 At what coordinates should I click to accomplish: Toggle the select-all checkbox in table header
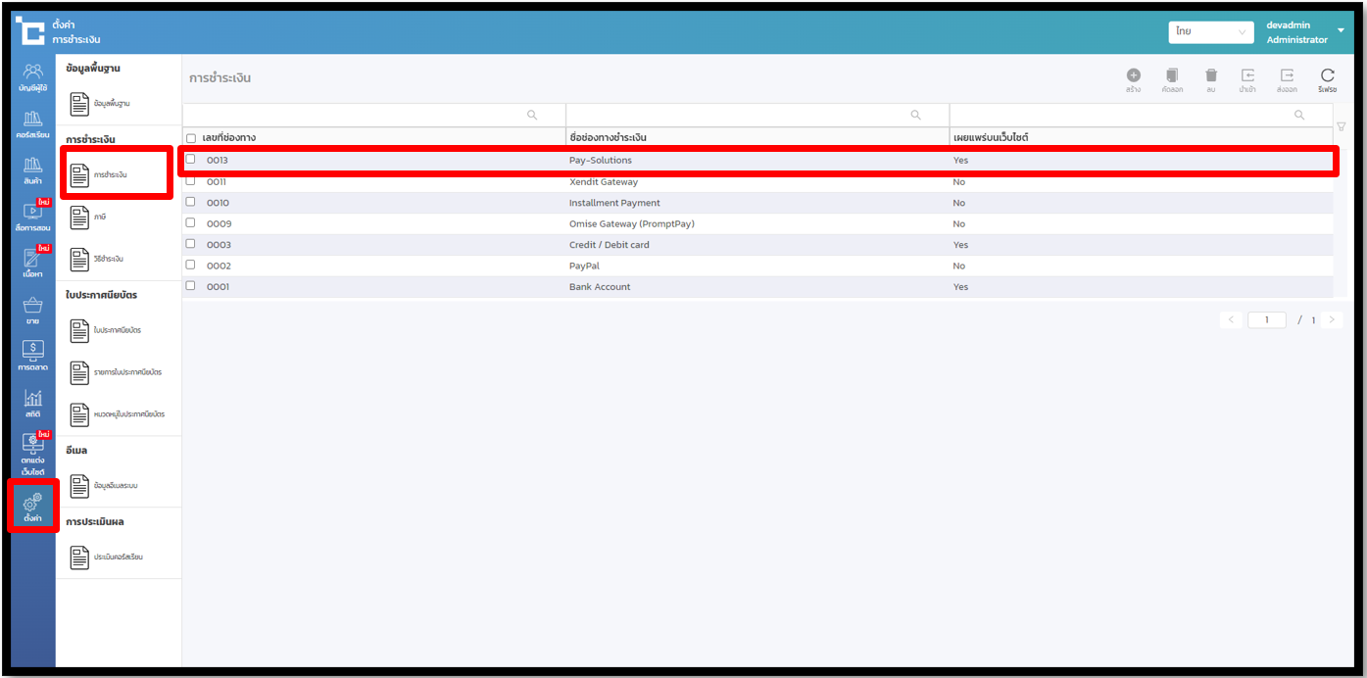191,138
